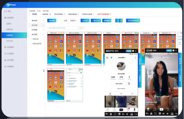Tap Discover icon in 芝加哥 494 TikTok
This screenshot has width=184, height=119.
[x=155, y=109]
